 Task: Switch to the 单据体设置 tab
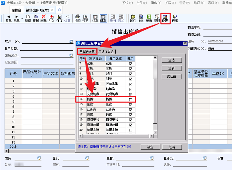click(x=106, y=52)
